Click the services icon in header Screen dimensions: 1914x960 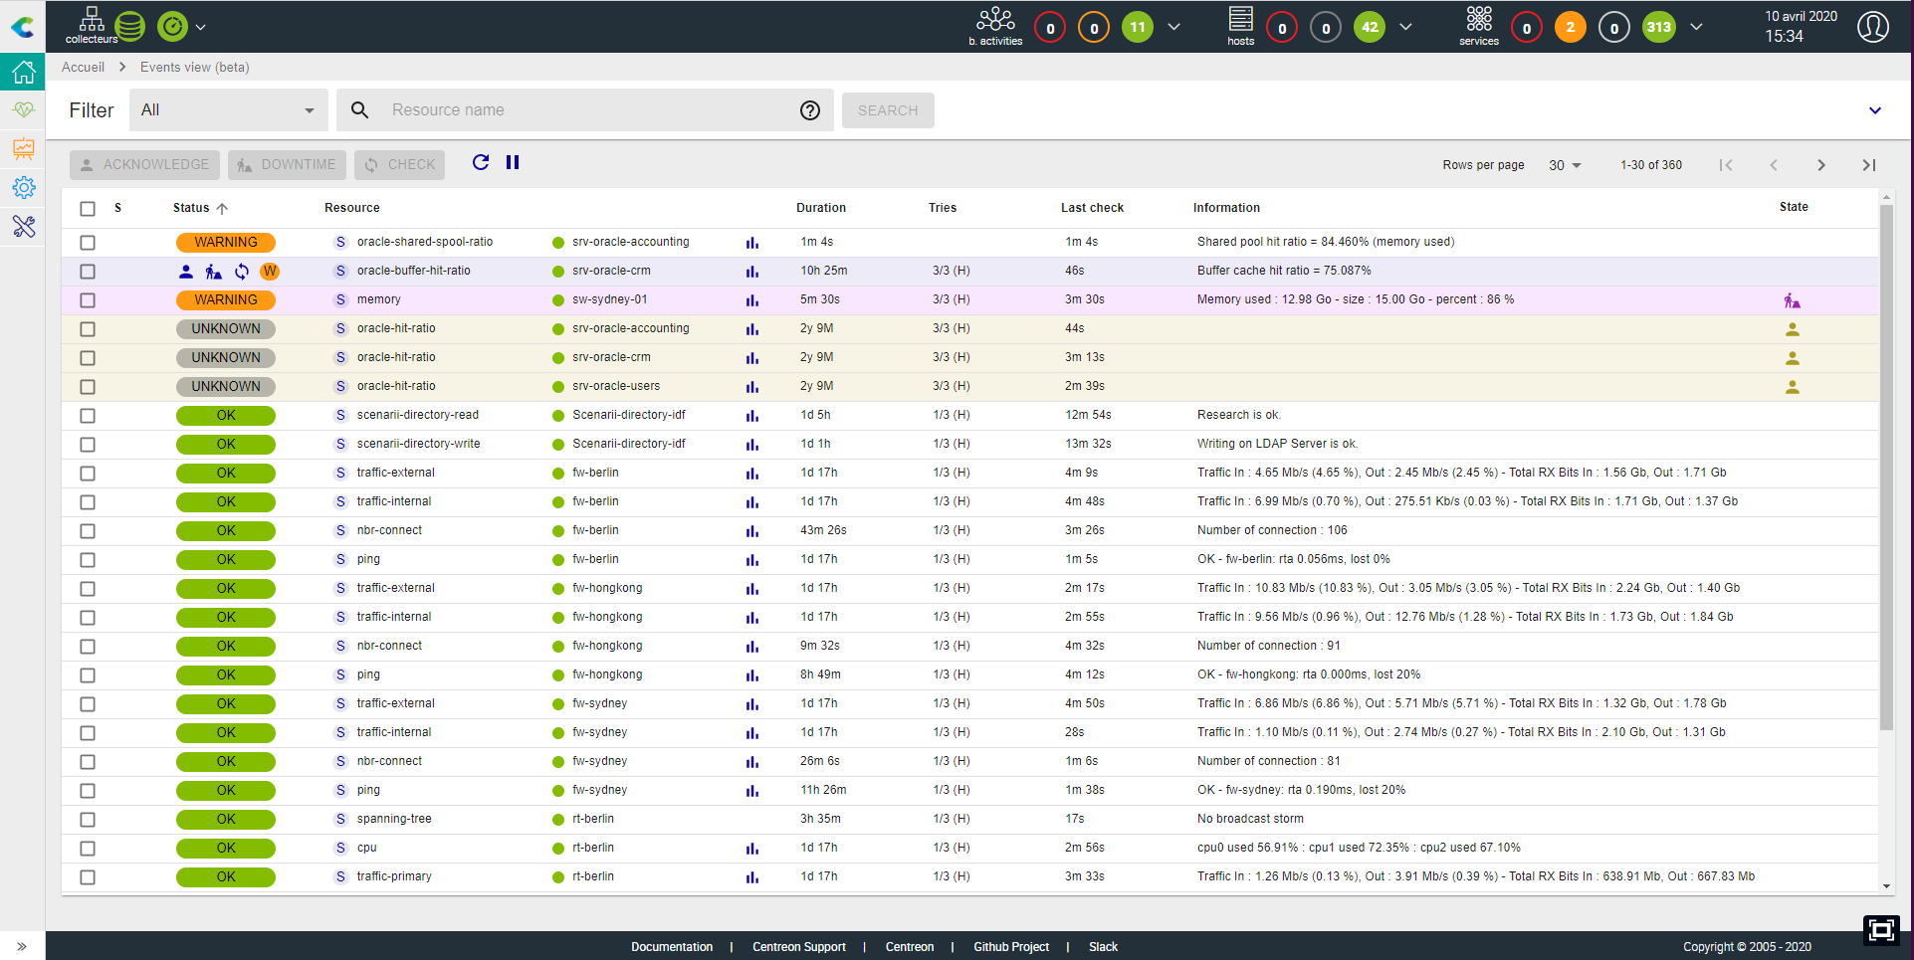pyautogui.click(x=1479, y=26)
